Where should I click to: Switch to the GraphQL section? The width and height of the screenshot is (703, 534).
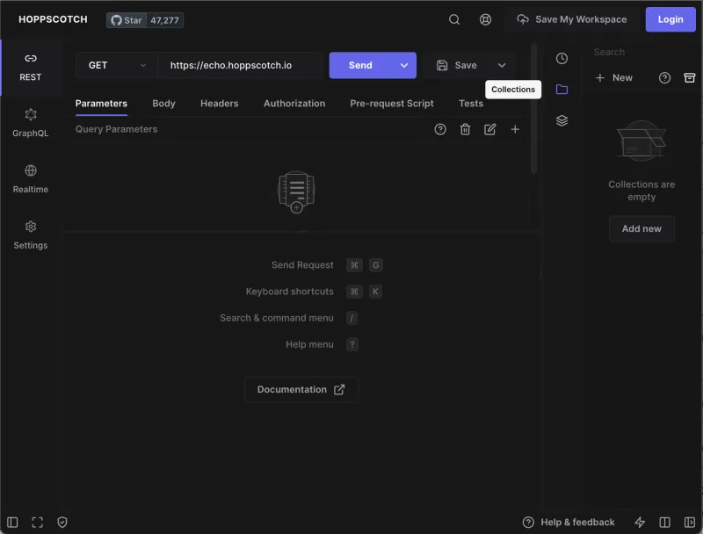pyautogui.click(x=30, y=123)
